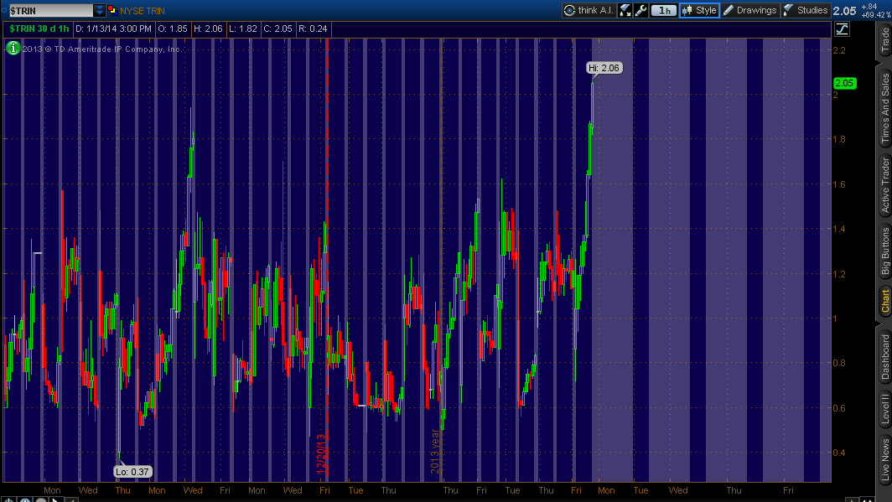Click the $TRIN symbol input field
This screenshot has height=502, width=892.
tap(50, 10)
